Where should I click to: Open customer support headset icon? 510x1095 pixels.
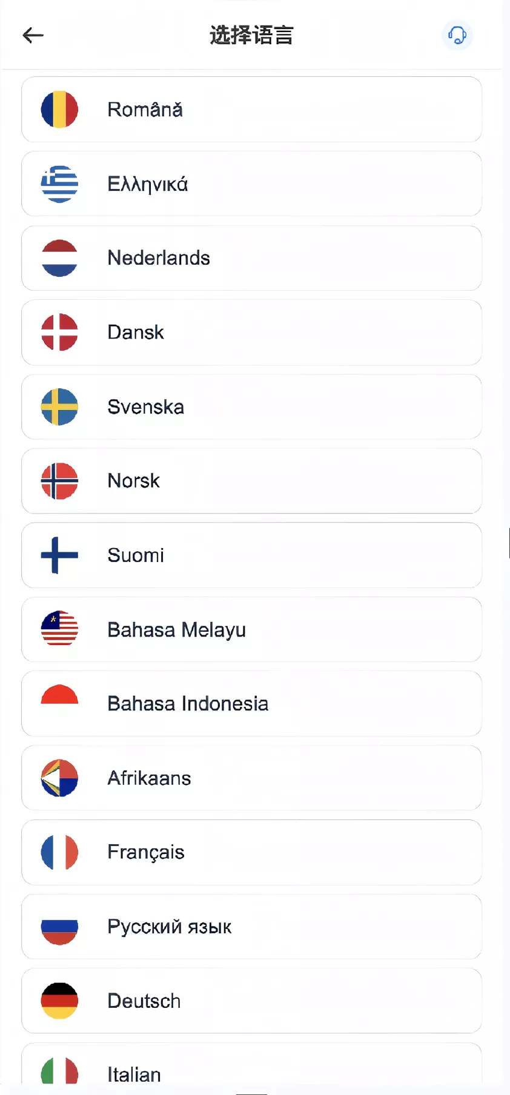coord(457,35)
